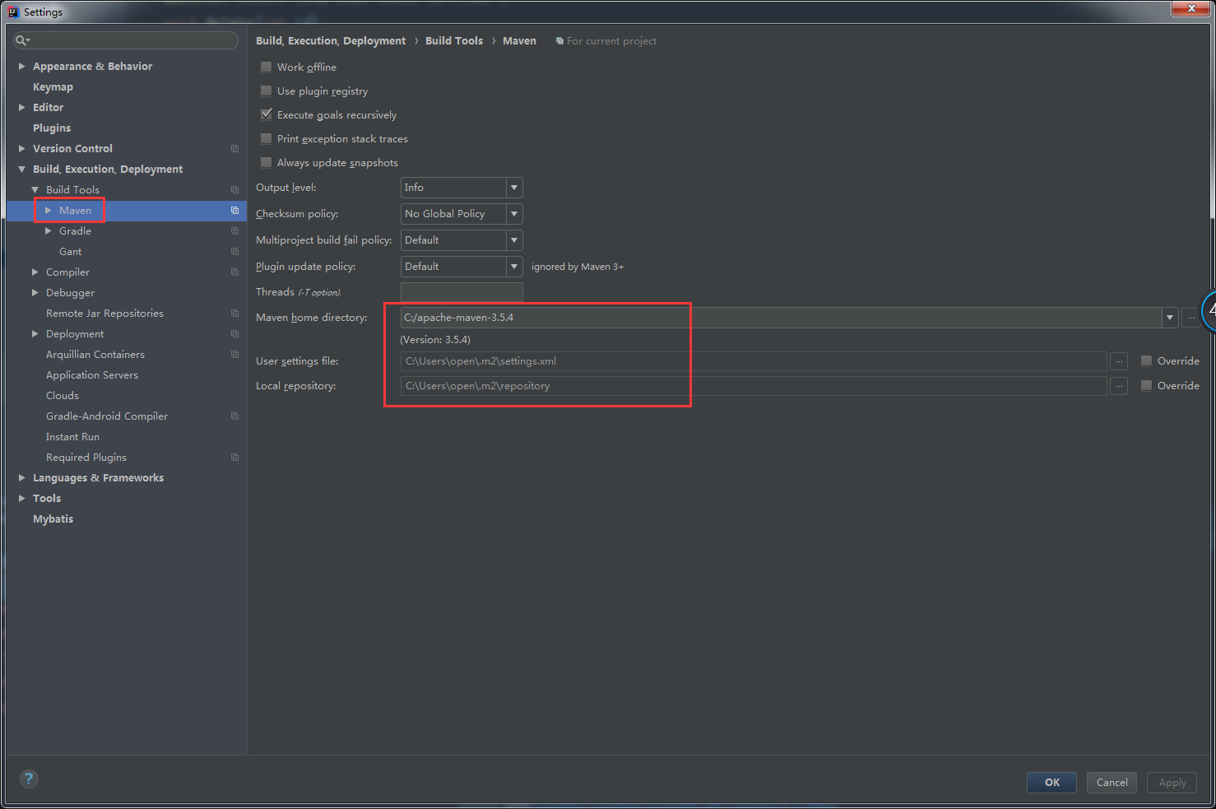
Task: Open Application Servers settings
Action: click(92, 375)
